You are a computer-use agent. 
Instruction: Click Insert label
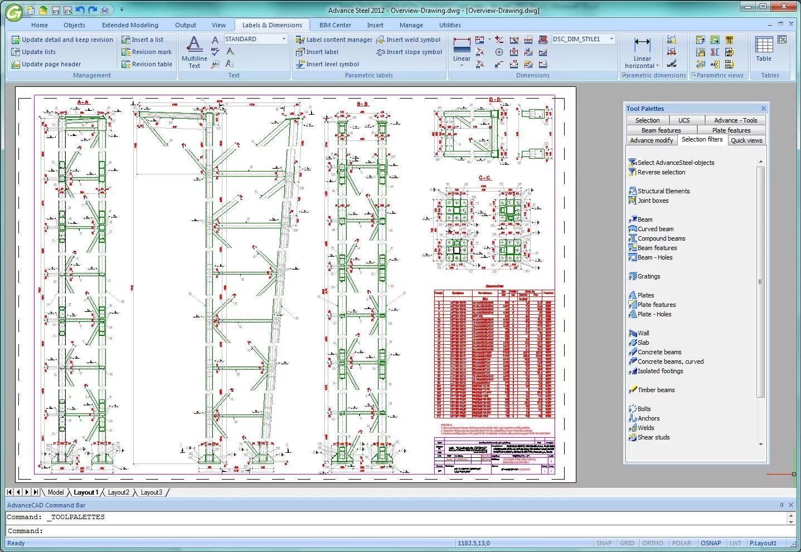(x=317, y=52)
